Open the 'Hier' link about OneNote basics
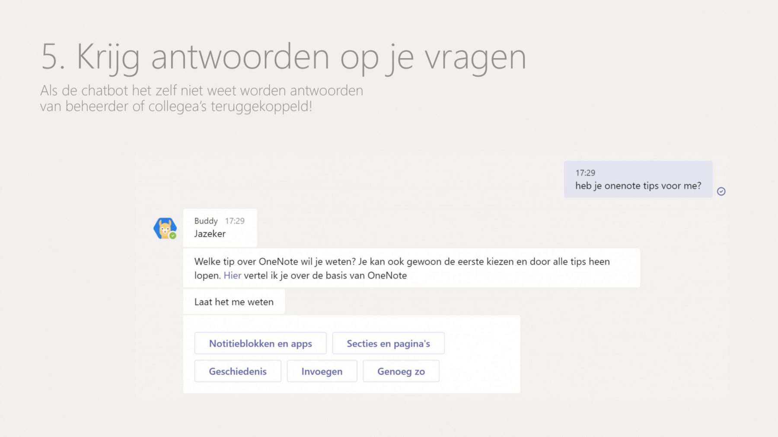 pyautogui.click(x=232, y=275)
